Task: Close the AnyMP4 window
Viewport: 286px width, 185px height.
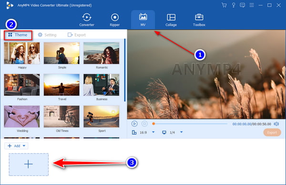Action: point(278,5)
